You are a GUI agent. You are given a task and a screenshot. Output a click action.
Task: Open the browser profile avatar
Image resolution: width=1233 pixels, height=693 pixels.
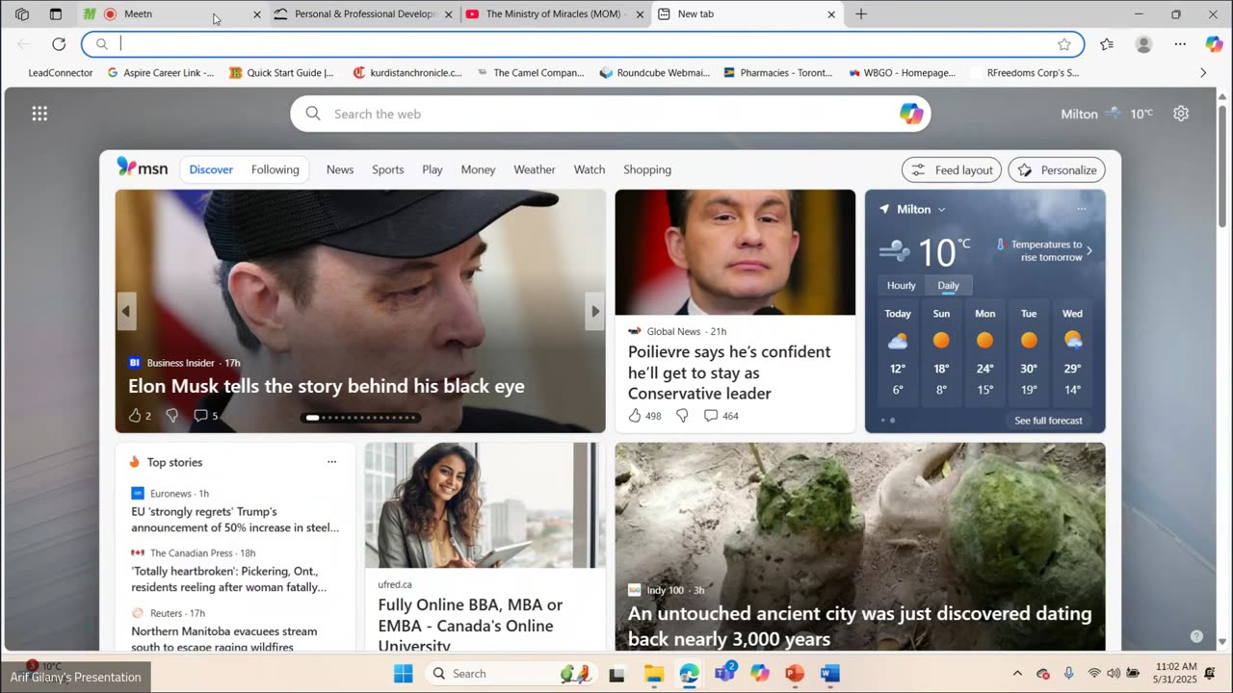tap(1143, 44)
